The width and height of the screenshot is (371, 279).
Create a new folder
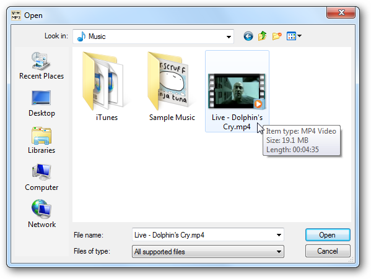(x=277, y=36)
